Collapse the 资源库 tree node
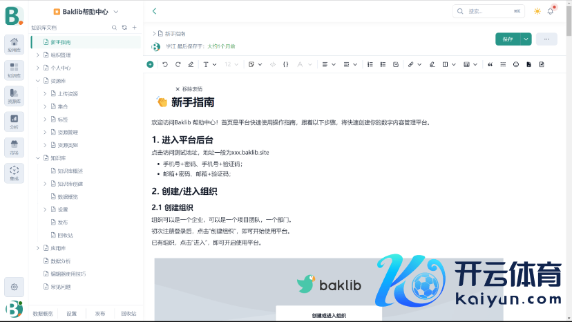Image resolution: width=572 pixels, height=322 pixels. [x=37, y=81]
